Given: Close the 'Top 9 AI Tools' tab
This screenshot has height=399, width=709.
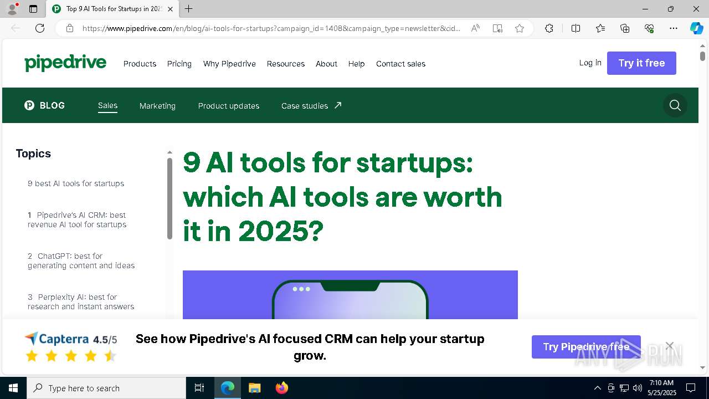Looking at the screenshot, I should coord(170,9).
